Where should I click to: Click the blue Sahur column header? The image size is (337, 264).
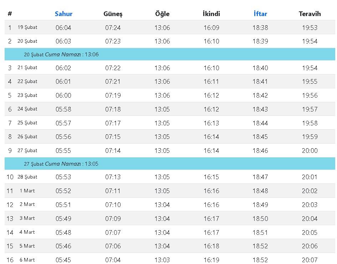pos(63,14)
